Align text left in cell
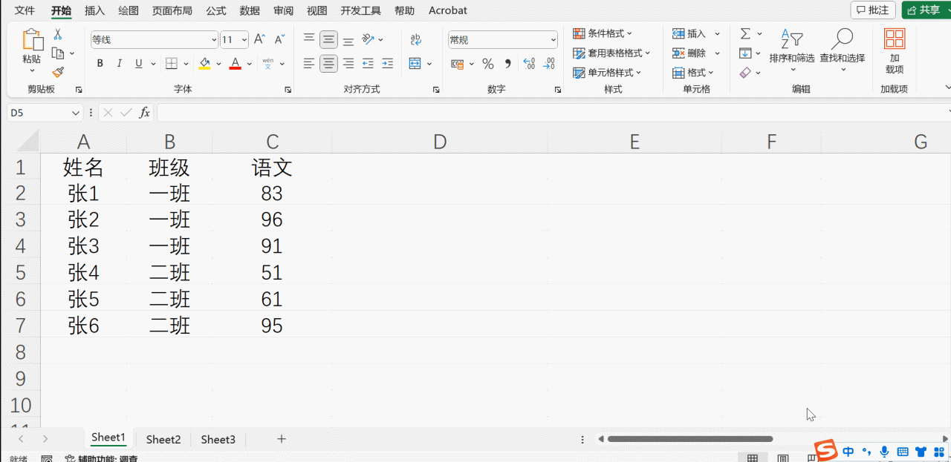 pyautogui.click(x=309, y=64)
